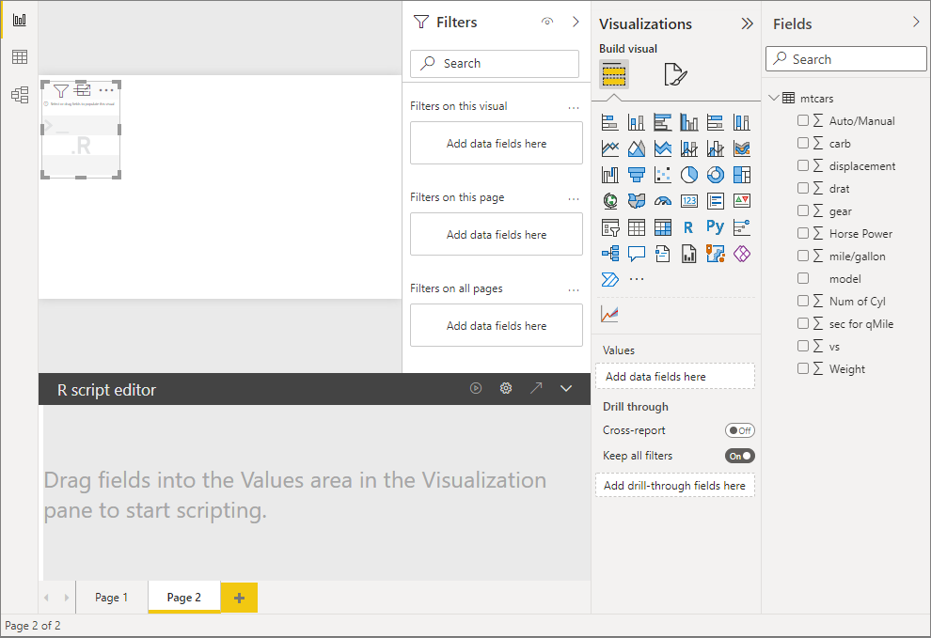This screenshot has height=638, width=931.
Task: Select the R script visual icon
Action: [x=688, y=226]
